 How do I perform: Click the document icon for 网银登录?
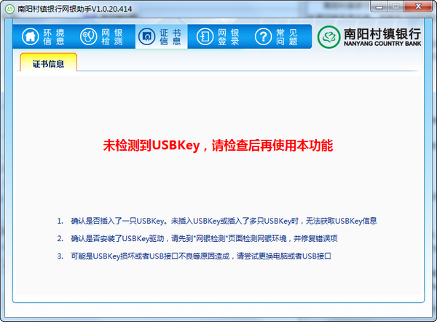click(205, 36)
